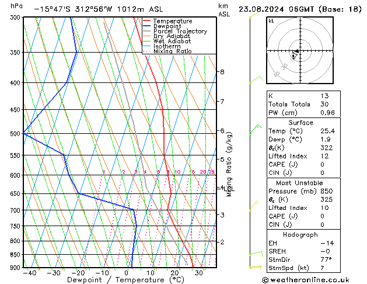Click the LCL marker label
367x284 pixels.
tap(229, 189)
